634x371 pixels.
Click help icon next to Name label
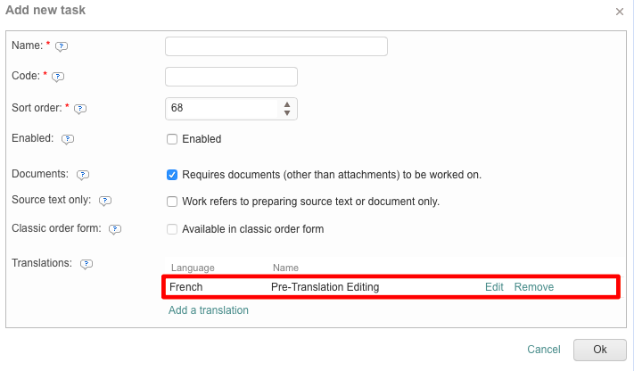click(x=62, y=46)
